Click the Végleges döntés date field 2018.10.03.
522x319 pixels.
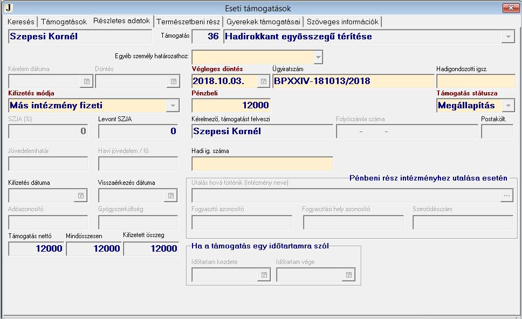[x=225, y=81]
